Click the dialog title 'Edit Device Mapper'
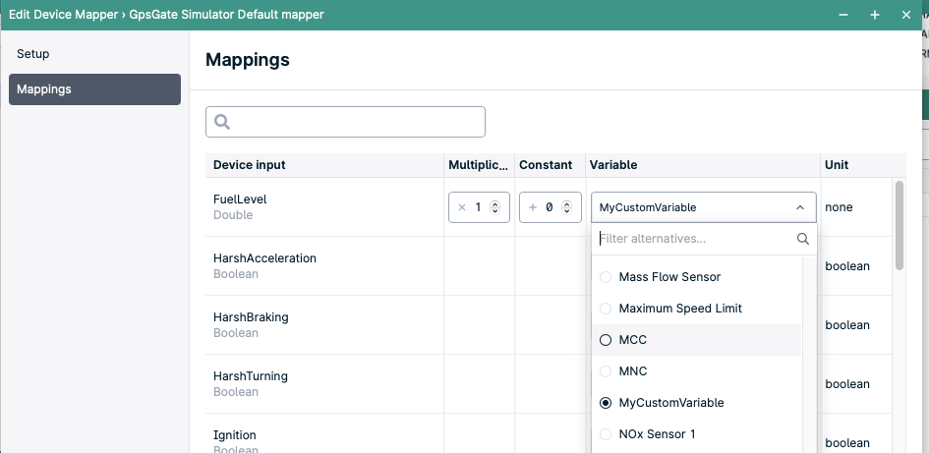The width and height of the screenshot is (929, 453). coord(63,14)
